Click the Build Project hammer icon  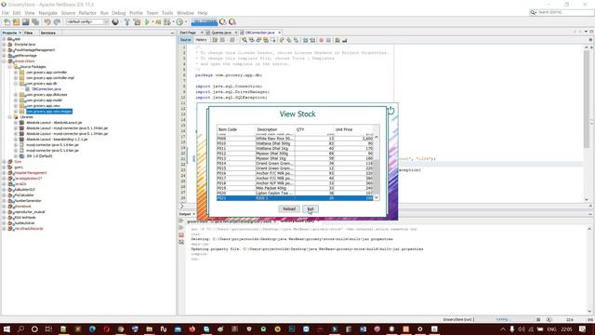(x=127, y=22)
